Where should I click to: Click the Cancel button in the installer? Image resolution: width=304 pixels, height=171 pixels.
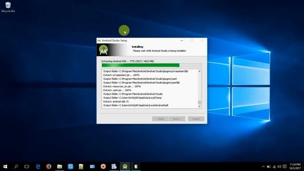(196, 119)
